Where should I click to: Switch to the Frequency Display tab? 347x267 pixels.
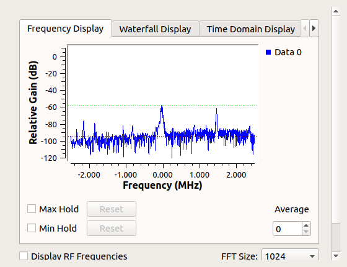[66, 29]
